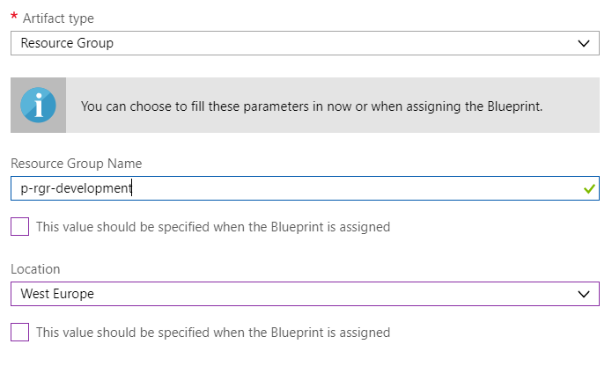Click the red required asterisk by Artifact type

click(x=14, y=18)
